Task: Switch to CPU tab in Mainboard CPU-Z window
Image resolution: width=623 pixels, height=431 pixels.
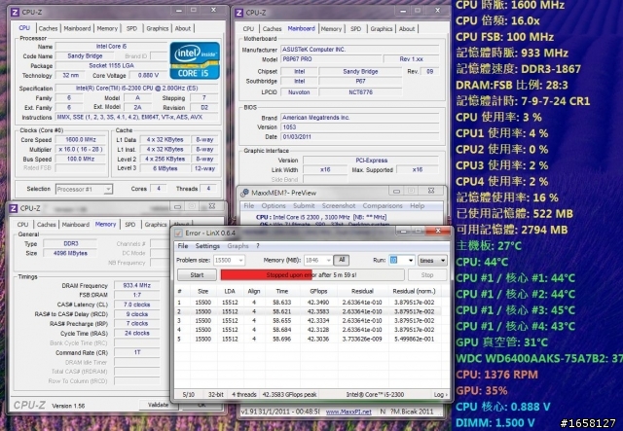Action: (248, 29)
